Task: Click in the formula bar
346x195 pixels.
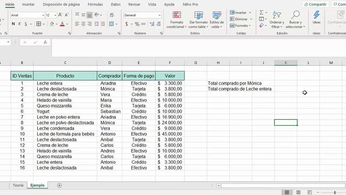Action: [198, 48]
